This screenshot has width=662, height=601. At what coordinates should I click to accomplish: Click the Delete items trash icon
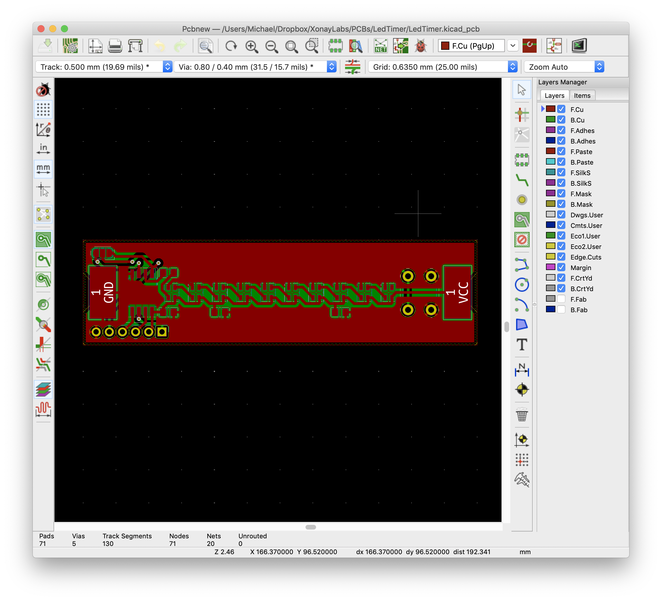(x=522, y=415)
